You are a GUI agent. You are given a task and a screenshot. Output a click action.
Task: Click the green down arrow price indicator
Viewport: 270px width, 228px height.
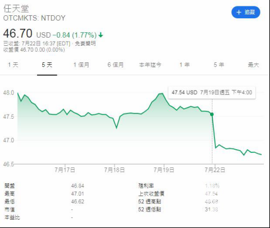[x=100, y=35]
